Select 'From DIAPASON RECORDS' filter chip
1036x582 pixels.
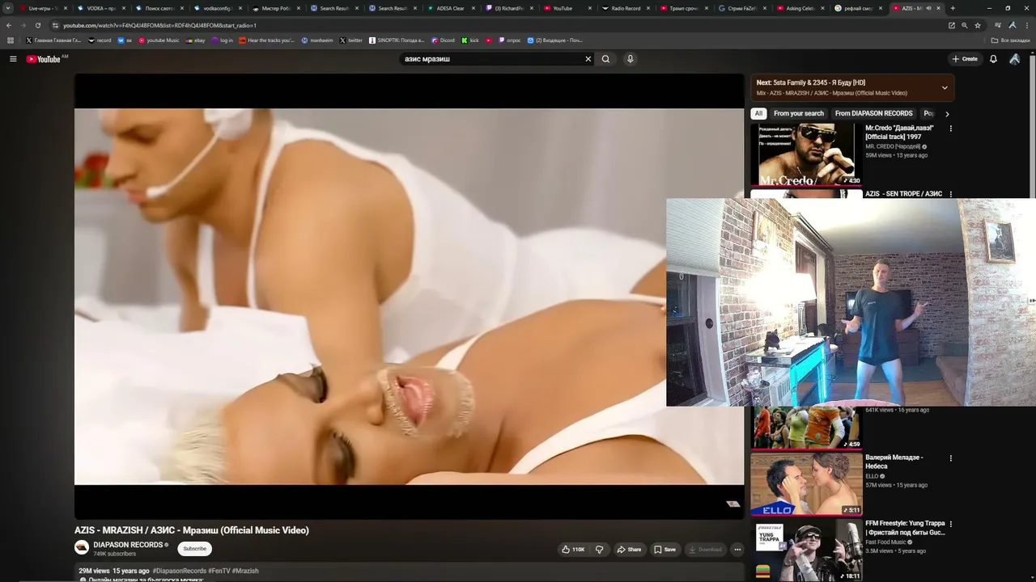pos(873,114)
